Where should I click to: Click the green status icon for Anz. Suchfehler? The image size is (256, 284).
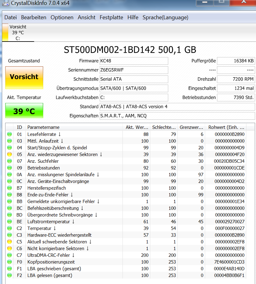[x=9, y=161]
